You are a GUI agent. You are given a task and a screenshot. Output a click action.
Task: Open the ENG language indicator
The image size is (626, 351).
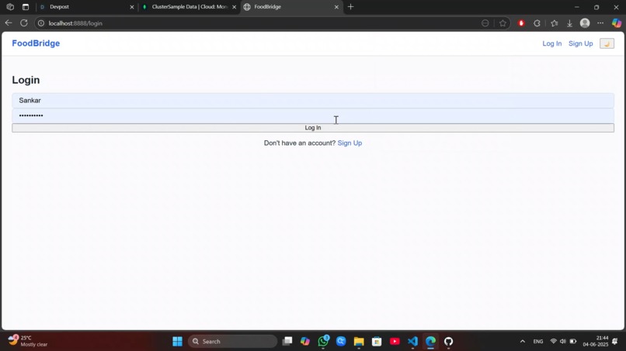[538, 342]
